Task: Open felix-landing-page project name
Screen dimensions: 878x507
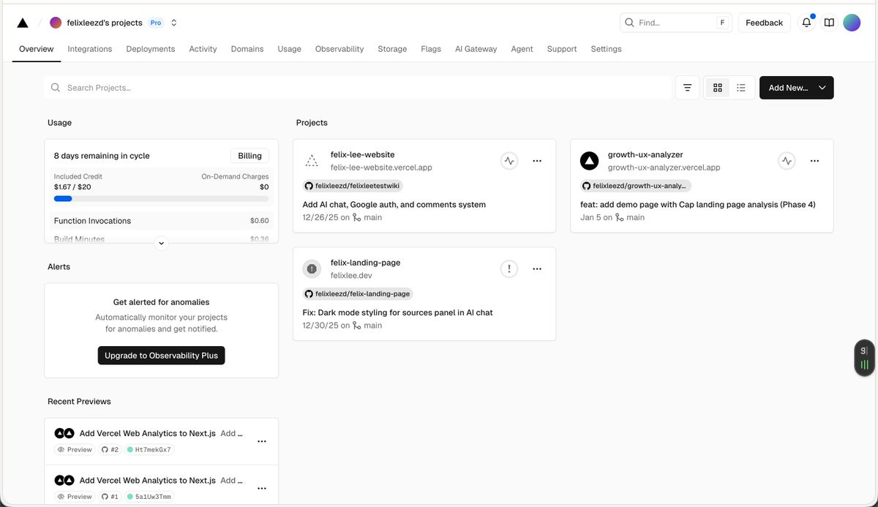Action: click(365, 263)
